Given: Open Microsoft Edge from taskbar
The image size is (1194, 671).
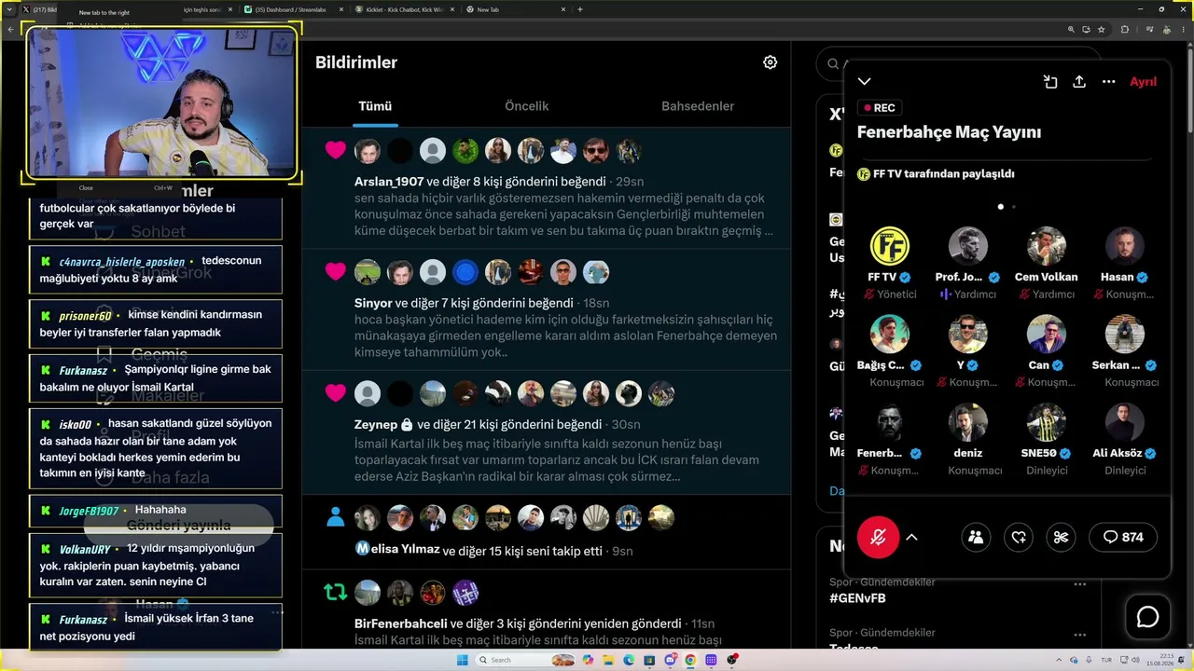Looking at the screenshot, I should [628, 660].
